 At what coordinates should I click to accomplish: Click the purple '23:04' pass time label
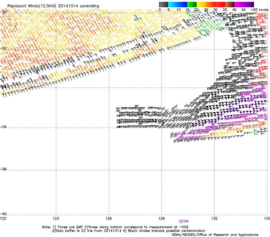(184, 221)
